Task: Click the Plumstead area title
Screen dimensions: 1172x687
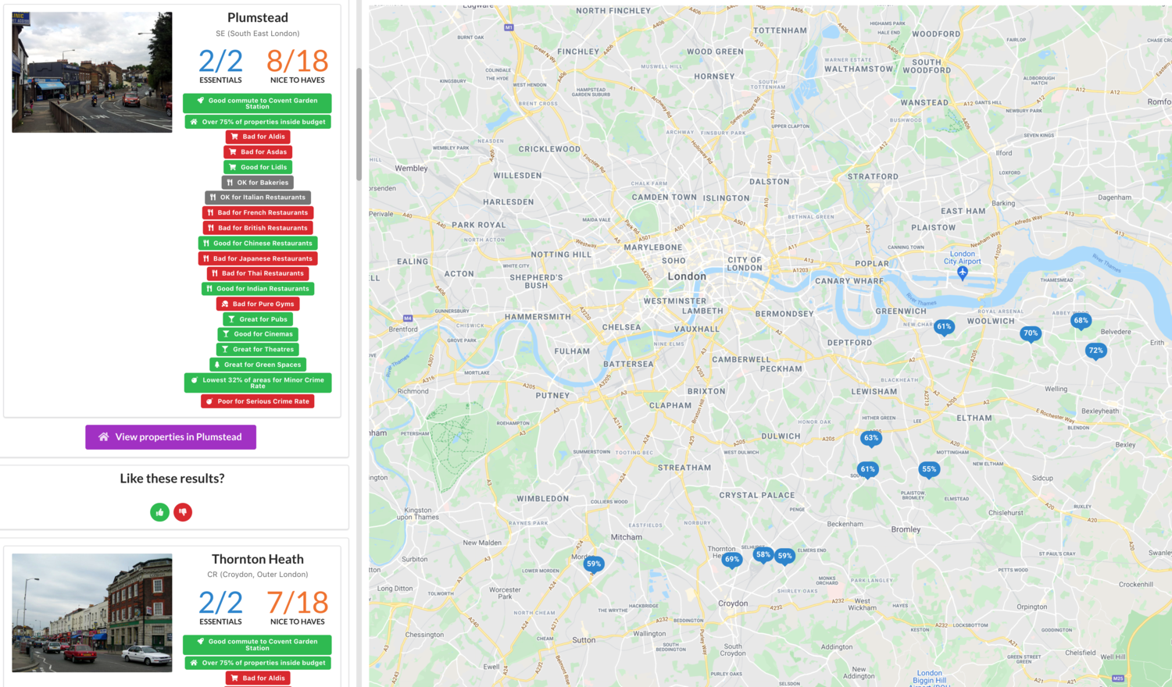Action: 258,17
